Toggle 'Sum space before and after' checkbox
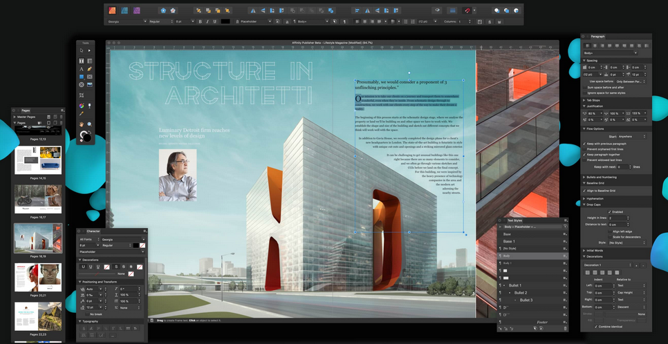The width and height of the screenshot is (668, 344). 584,87
